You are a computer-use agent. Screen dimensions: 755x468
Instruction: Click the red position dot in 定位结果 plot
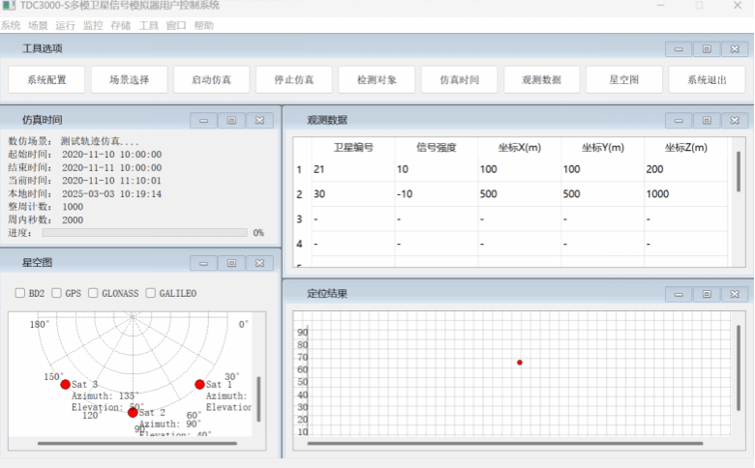[x=520, y=363]
